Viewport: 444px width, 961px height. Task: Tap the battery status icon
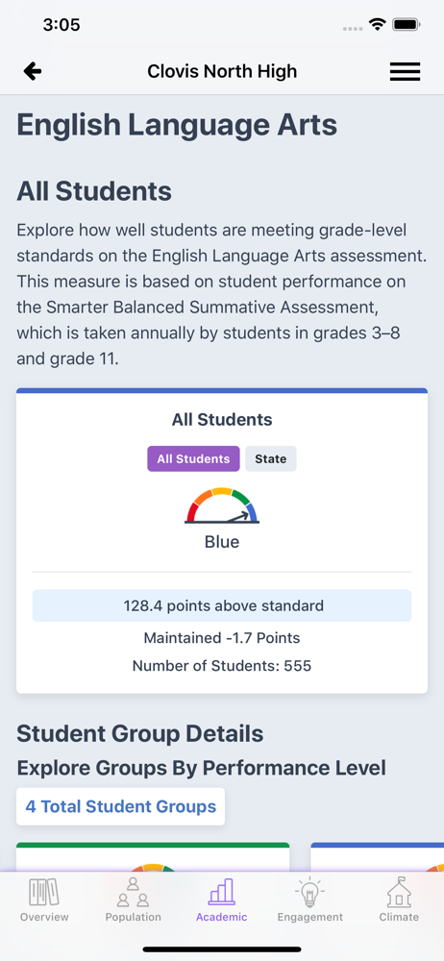(406, 25)
